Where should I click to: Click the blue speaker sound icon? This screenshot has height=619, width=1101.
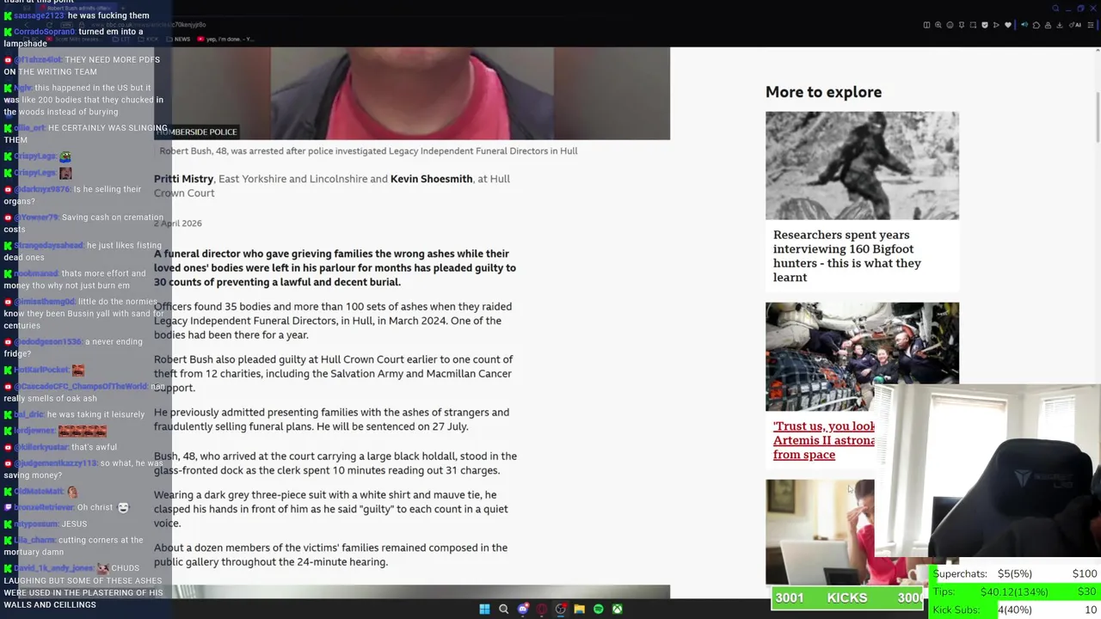click(x=1024, y=25)
